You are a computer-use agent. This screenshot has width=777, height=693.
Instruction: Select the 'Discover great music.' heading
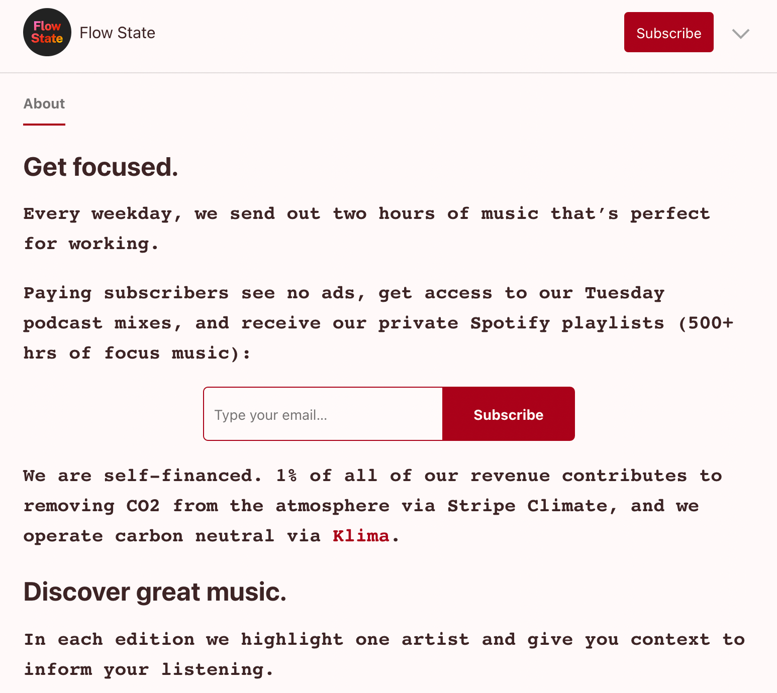pos(154,592)
